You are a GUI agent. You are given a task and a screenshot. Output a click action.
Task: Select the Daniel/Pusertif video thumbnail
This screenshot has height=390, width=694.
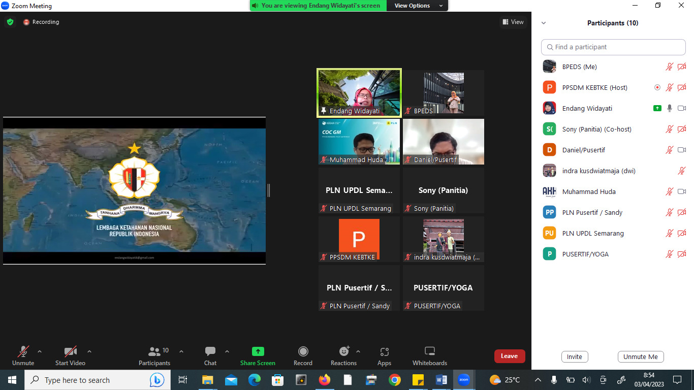tap(444, 142)
